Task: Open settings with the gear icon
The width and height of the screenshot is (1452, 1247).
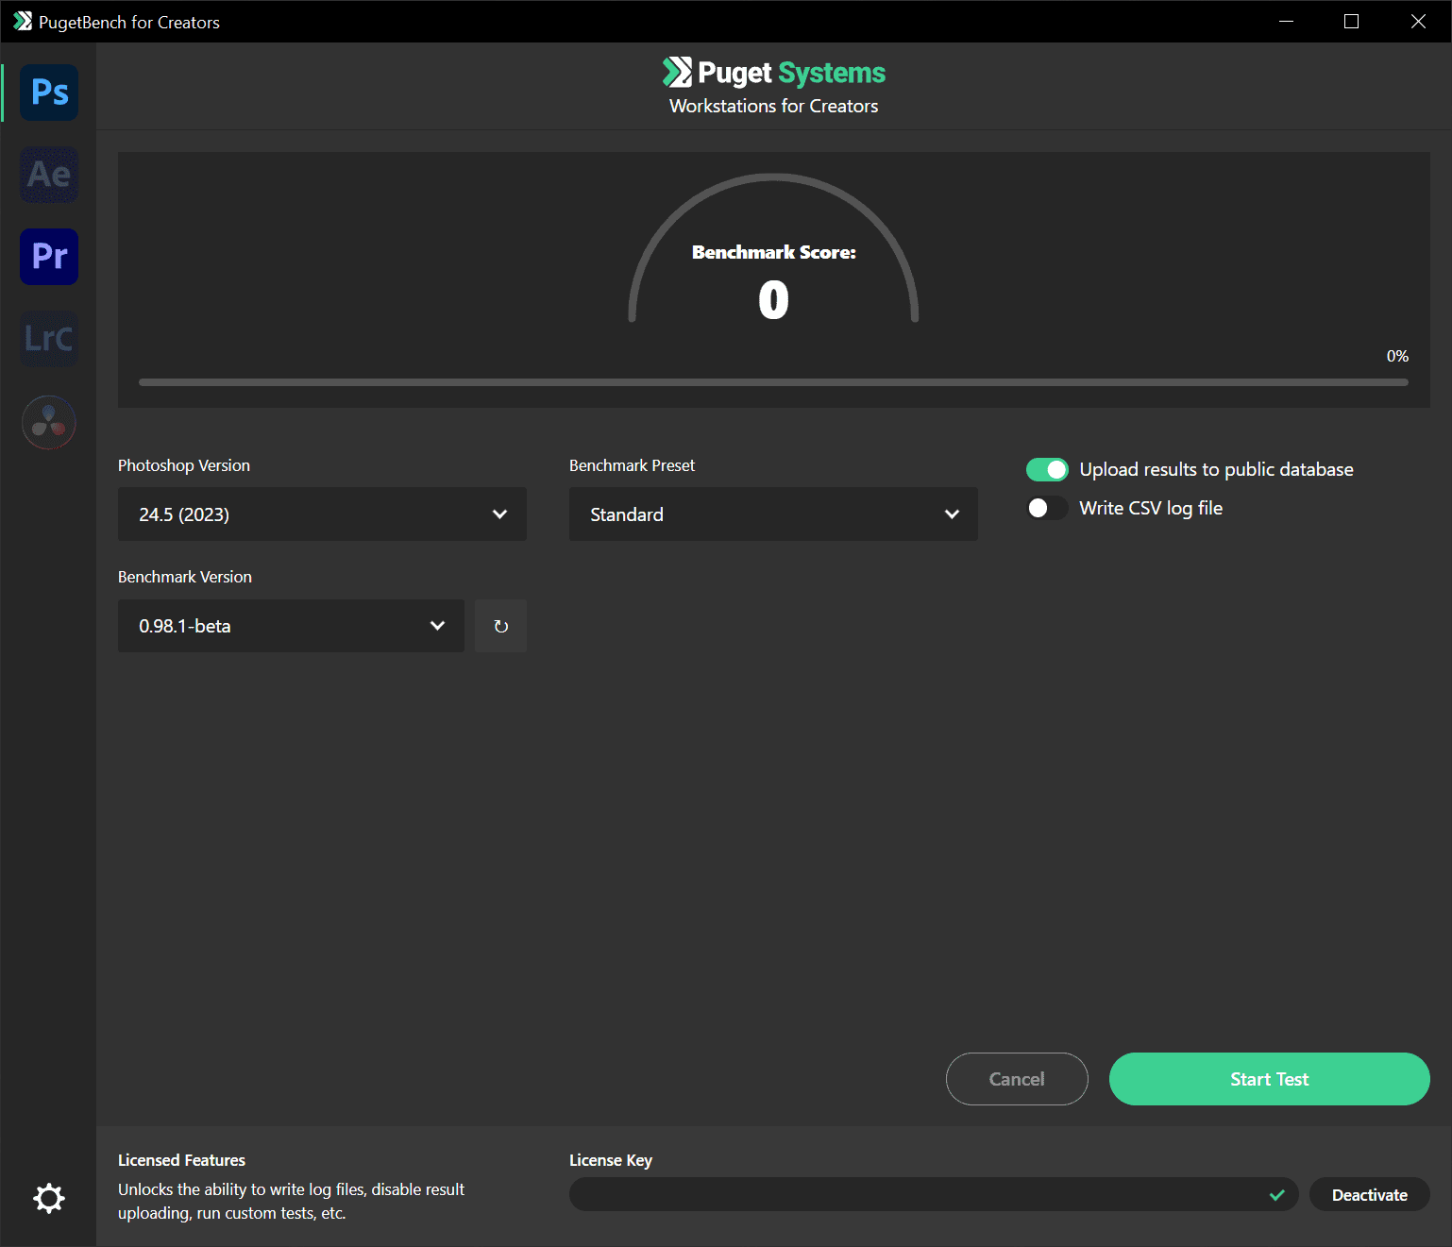Action: pos(49,1198)
